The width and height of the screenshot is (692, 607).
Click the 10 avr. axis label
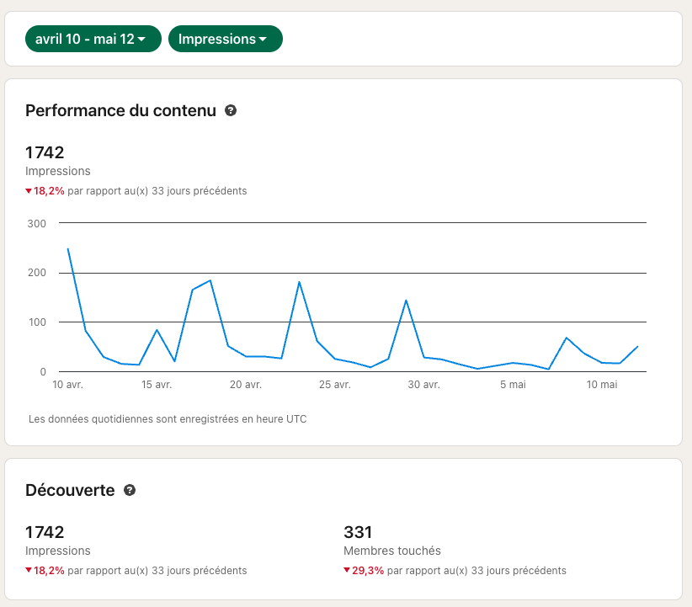pos(67,385)
